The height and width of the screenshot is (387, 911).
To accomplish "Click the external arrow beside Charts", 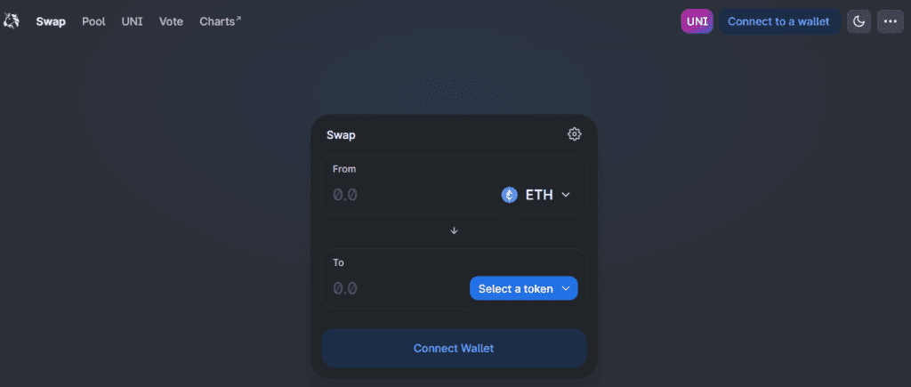I will tap(238, 19).
